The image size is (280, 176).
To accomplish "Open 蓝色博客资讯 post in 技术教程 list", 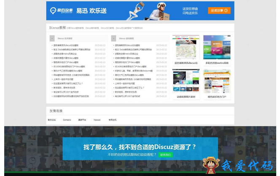I will point(66,45).
